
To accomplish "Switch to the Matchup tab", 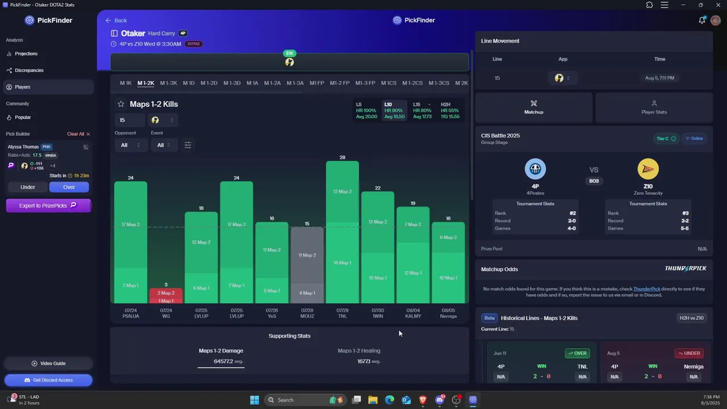I will click(x=534, y=107).
